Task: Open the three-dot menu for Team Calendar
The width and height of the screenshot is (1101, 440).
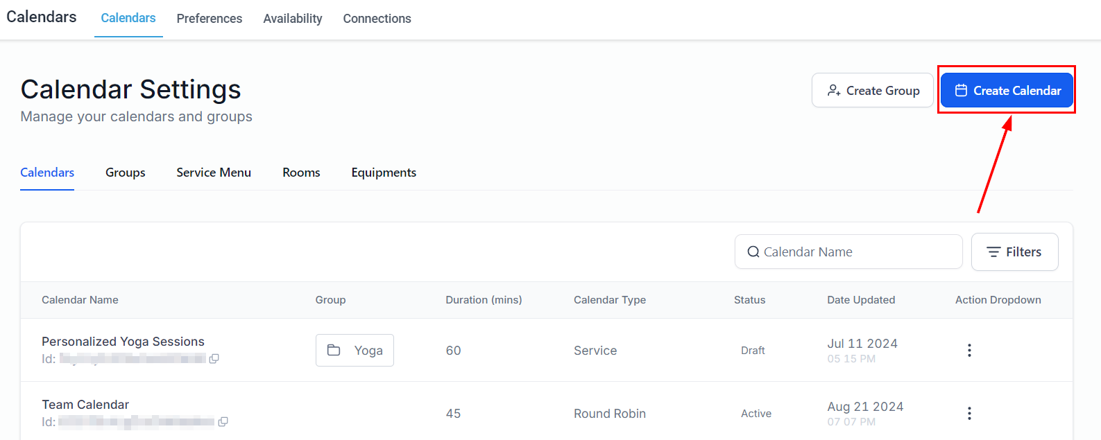Action: 969,414
